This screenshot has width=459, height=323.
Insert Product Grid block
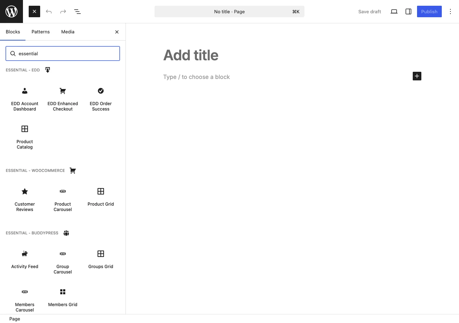tap(101, 197)
